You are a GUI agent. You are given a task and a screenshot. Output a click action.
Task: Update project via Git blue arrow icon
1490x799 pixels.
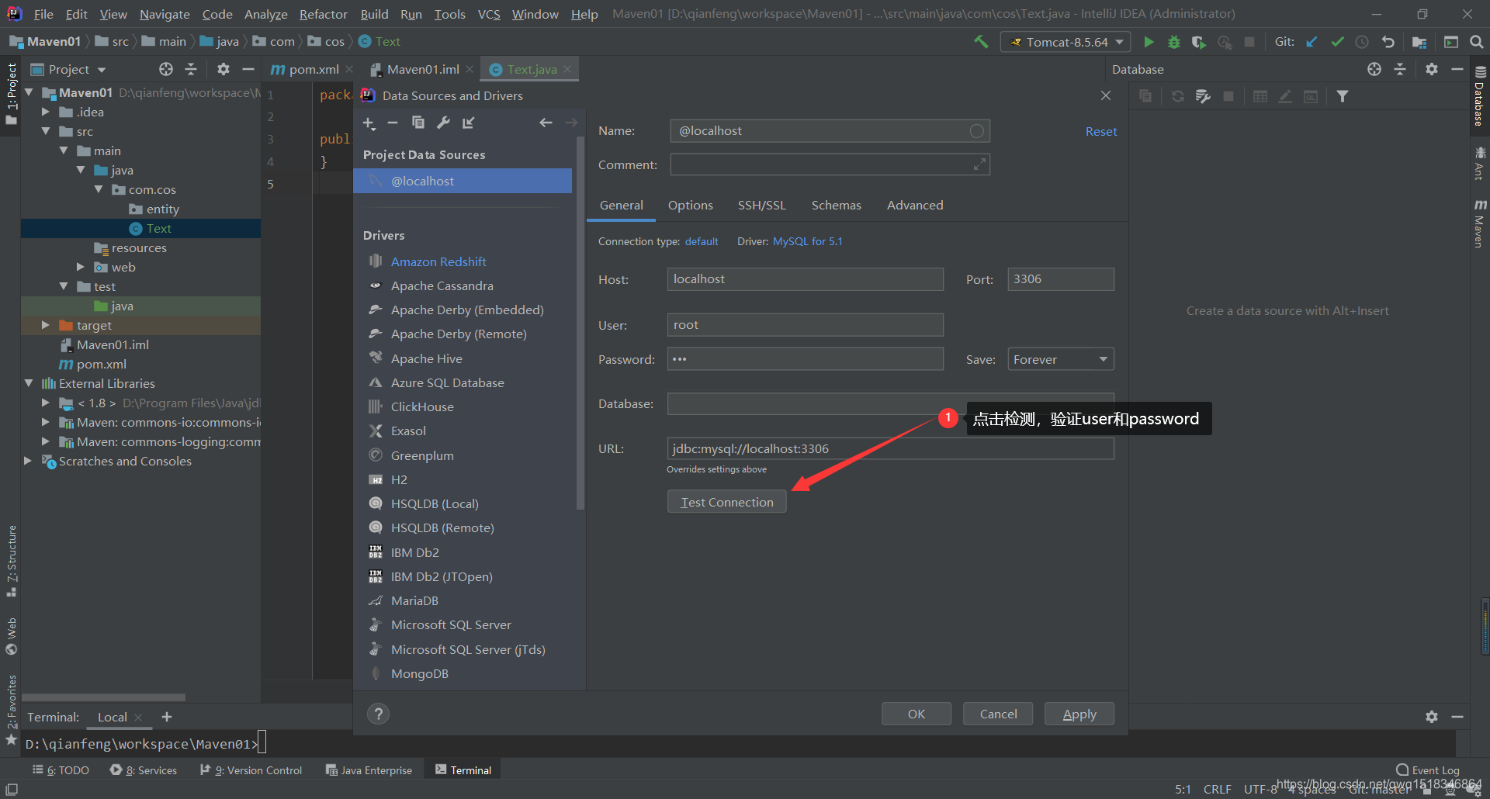click(x=1312, y=42)
